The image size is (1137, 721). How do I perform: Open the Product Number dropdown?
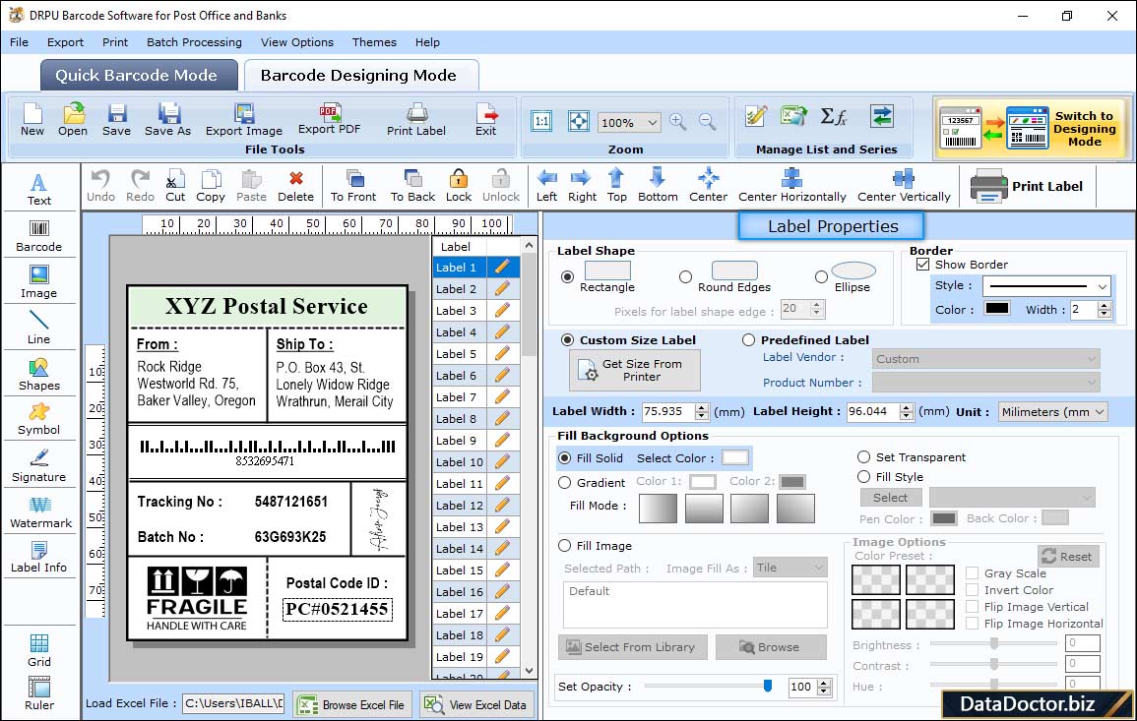[985, 382]
